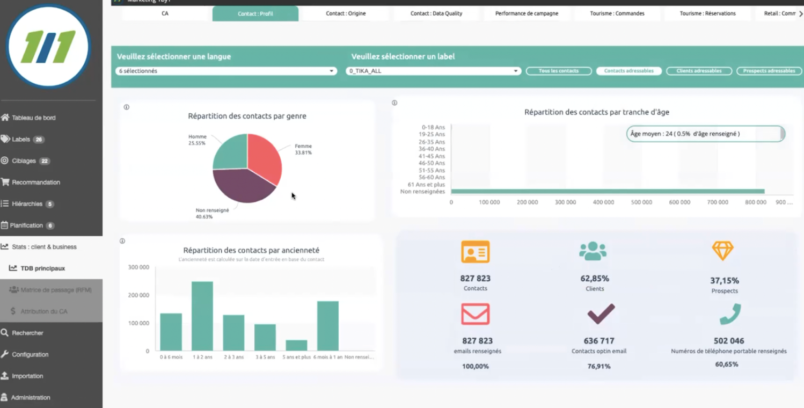Click the 5 ans et plus bar
This screenshot has width=804, height=408.
point(296,345)
